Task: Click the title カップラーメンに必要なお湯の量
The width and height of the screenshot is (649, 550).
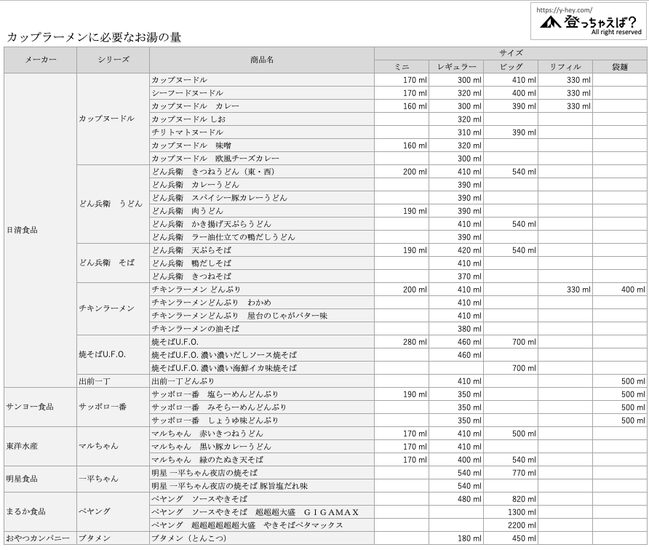Action: pos(94,37)
